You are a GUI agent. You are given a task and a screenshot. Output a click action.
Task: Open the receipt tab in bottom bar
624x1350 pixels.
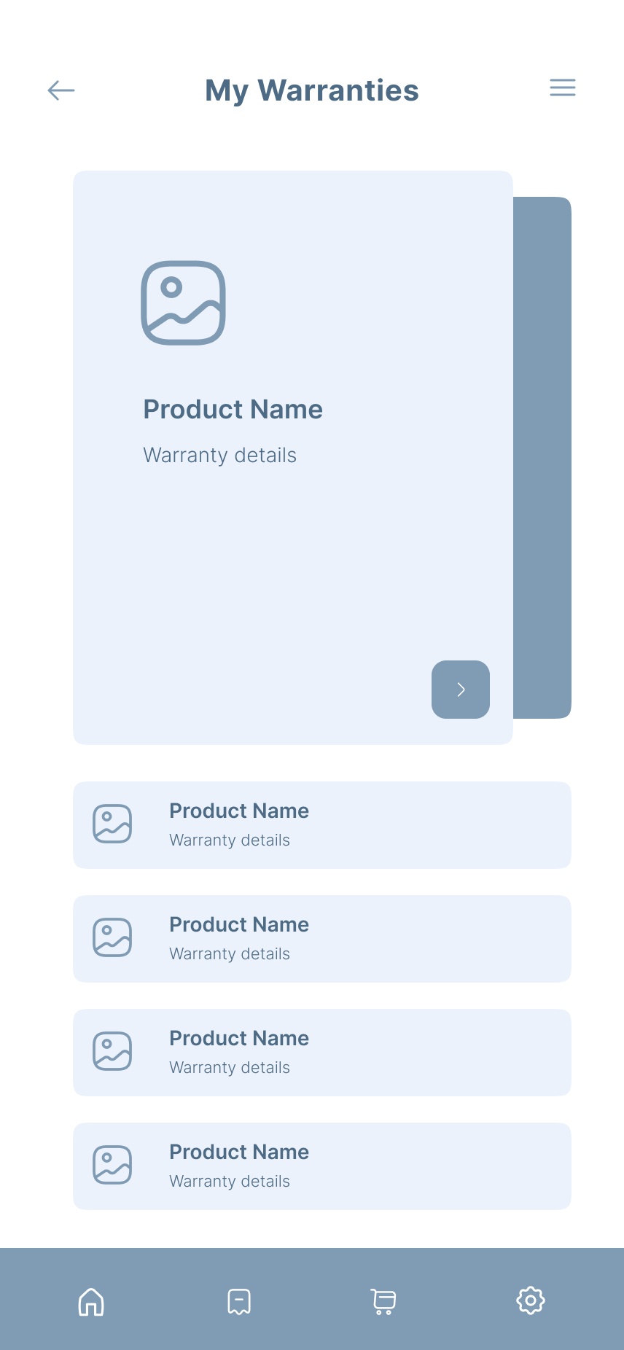tap(239, 1301)
